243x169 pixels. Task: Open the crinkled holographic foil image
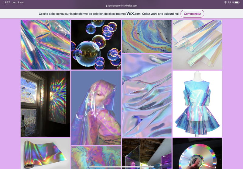46,45
